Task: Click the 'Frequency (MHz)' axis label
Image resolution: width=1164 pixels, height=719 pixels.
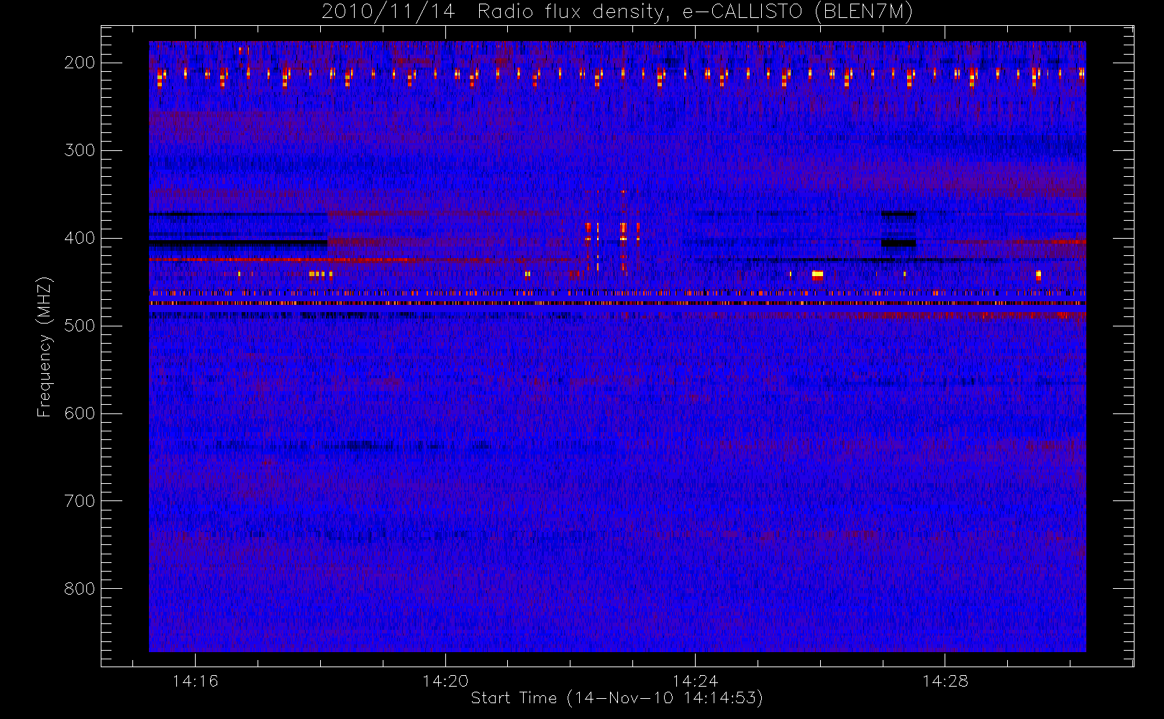Action: [x=45, y=347]
